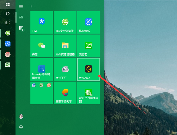Click the Windows Start button
This screenshot has height=135, width=177.
pyautogui.click(x=8, y=5)
